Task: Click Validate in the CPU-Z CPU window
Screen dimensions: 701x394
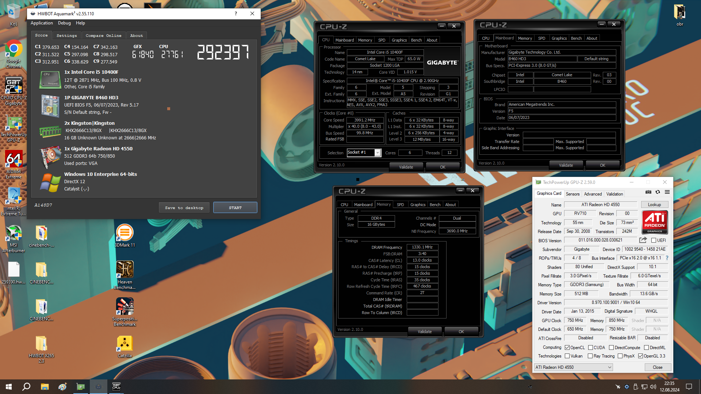Action: click(406, 167)
